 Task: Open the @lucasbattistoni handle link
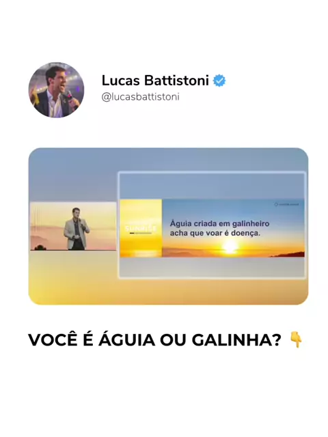tap(141, 97)
